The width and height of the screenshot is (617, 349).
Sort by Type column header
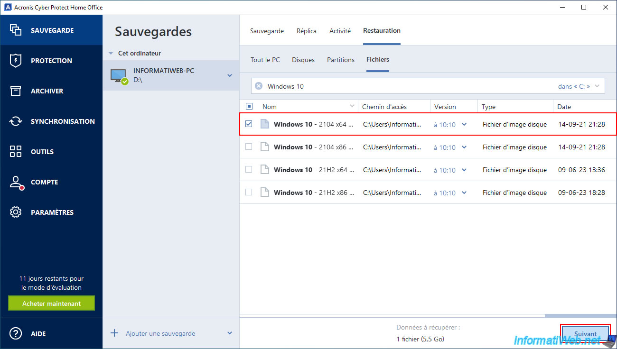[515, 107]
